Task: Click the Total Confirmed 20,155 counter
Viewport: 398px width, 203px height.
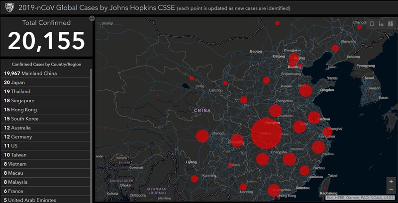Action: pyautogui.click(x=46, y=41)
